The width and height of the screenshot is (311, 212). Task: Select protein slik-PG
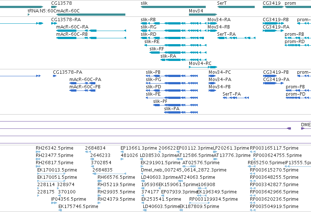click(x=172, y=83)
